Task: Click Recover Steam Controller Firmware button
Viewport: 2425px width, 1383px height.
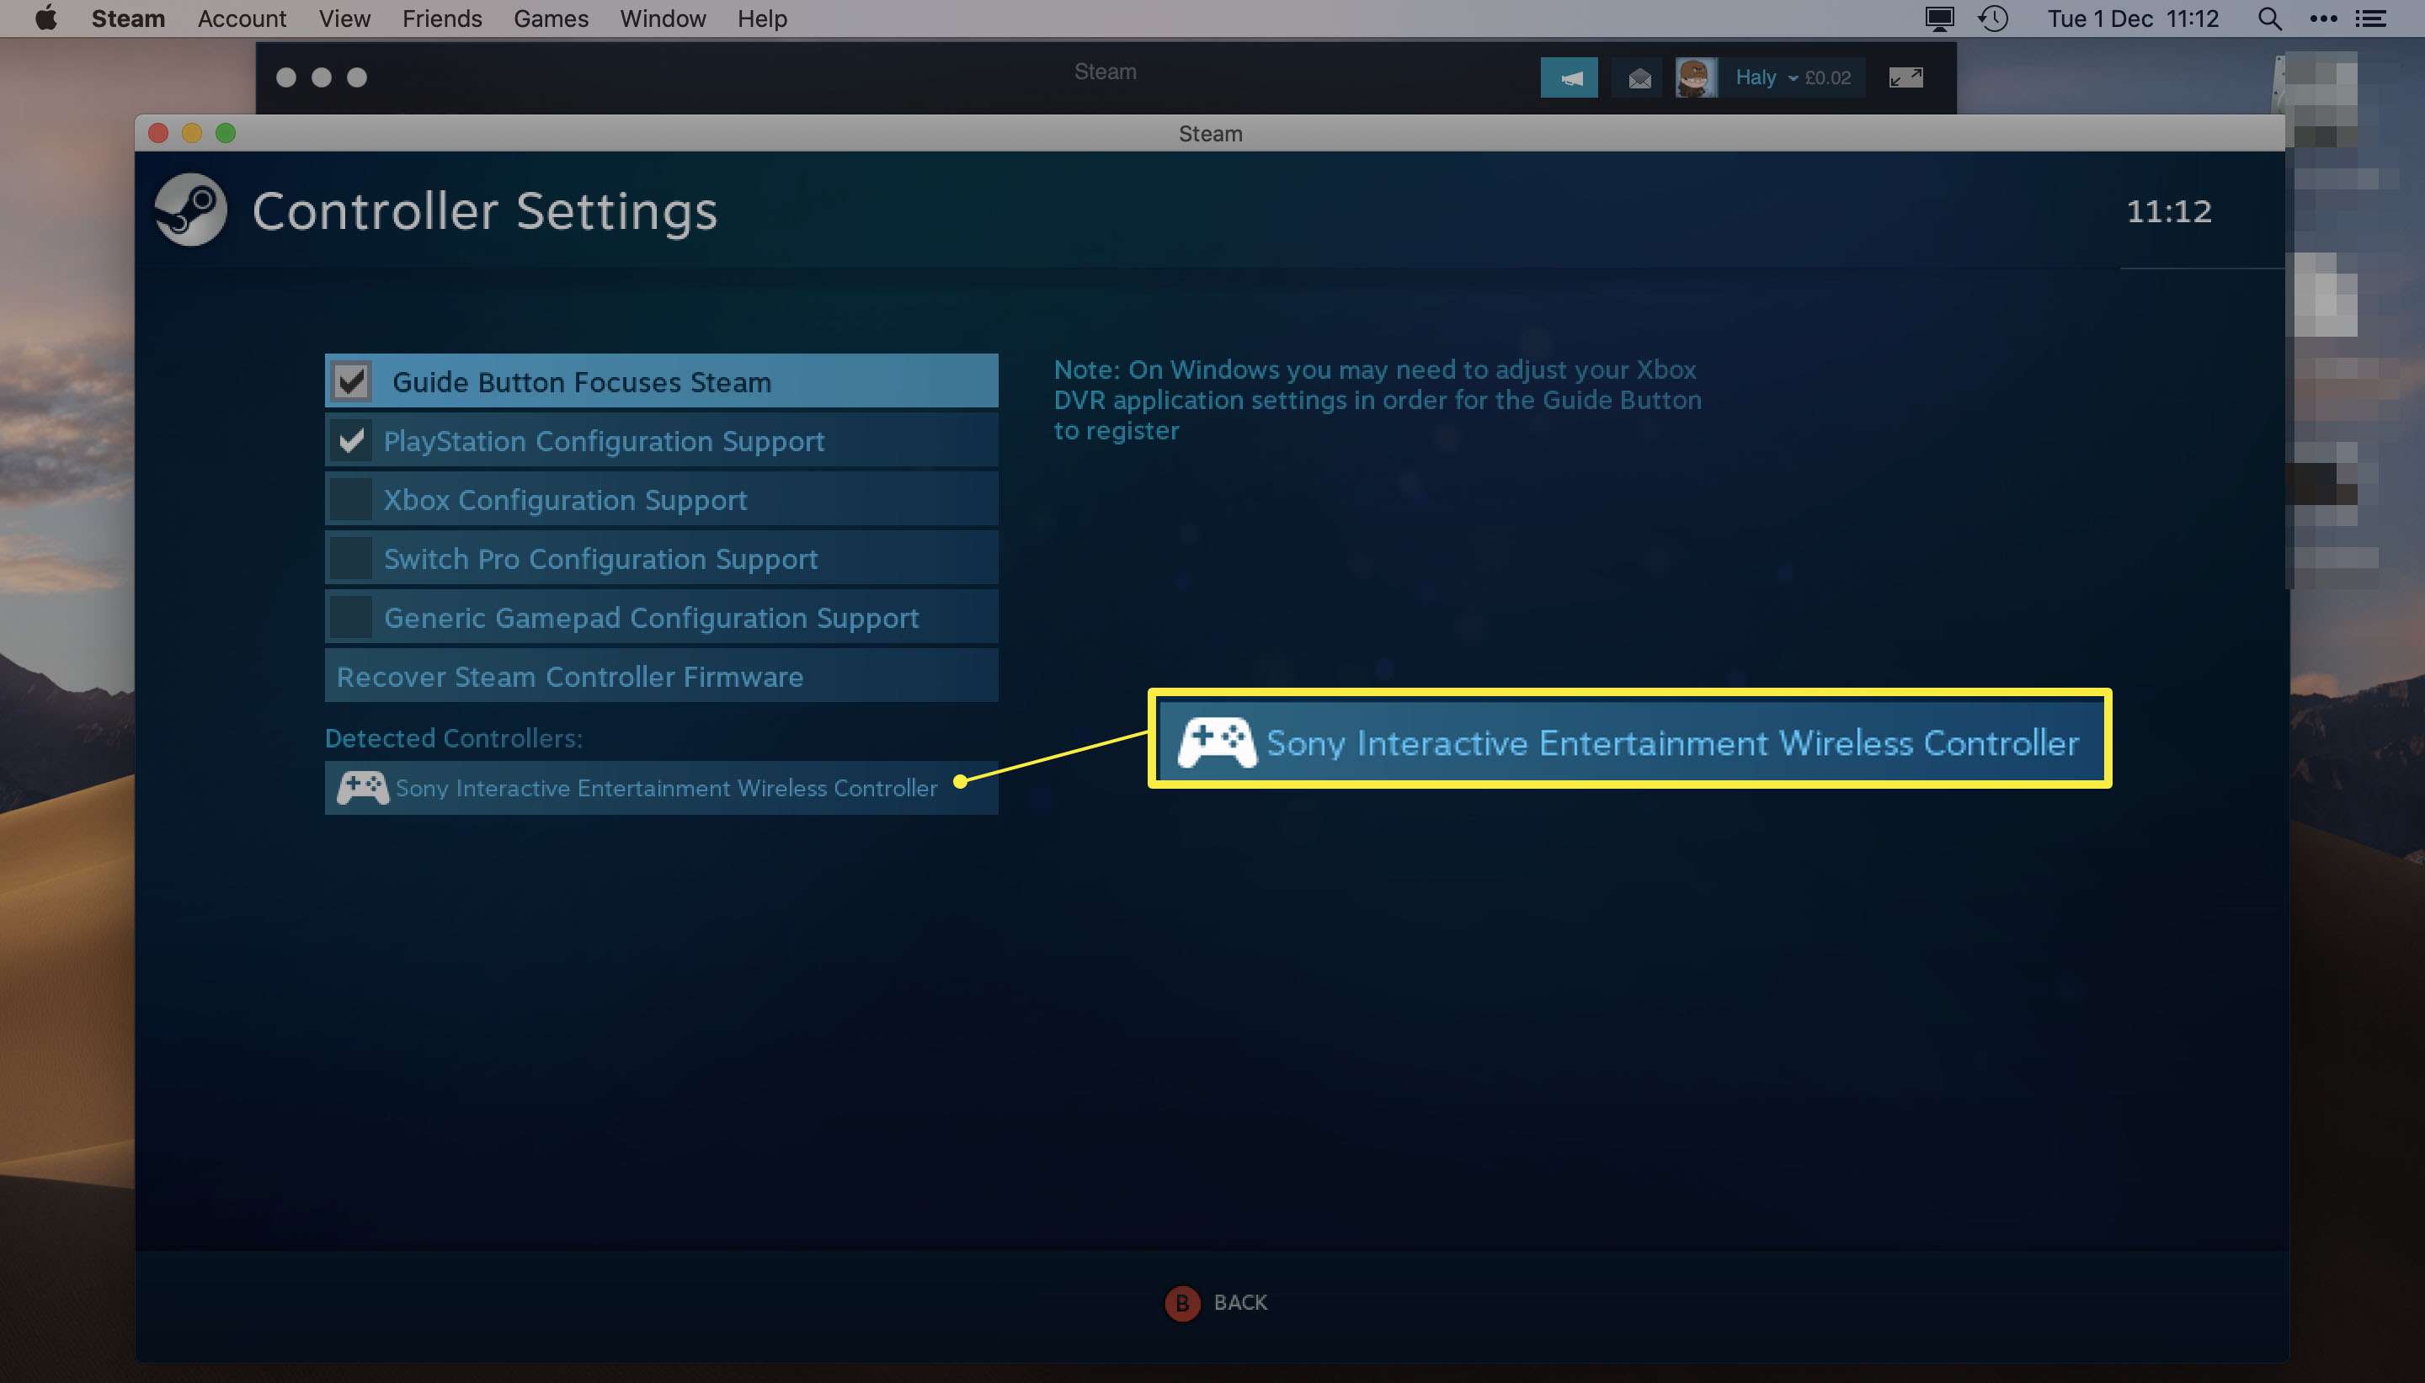Action: [659, 676]
